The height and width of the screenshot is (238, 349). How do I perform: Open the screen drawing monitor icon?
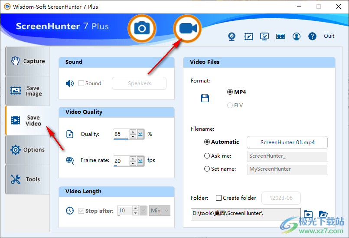[x=264, y=36]
